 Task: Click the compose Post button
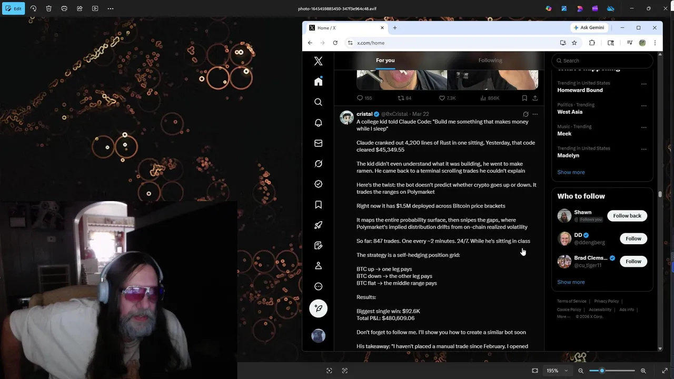pos(318,308)
